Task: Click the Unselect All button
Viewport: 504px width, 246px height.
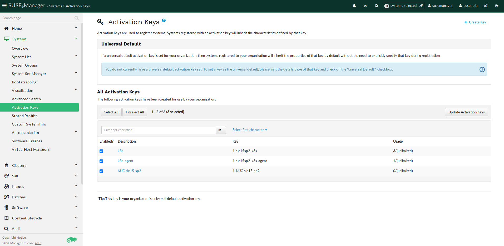Action: click(x=135, y=112)
